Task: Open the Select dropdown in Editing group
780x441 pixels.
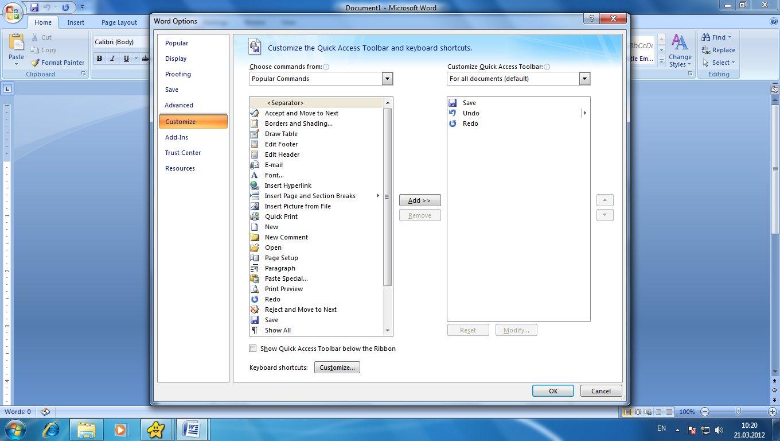Action: 733,63
